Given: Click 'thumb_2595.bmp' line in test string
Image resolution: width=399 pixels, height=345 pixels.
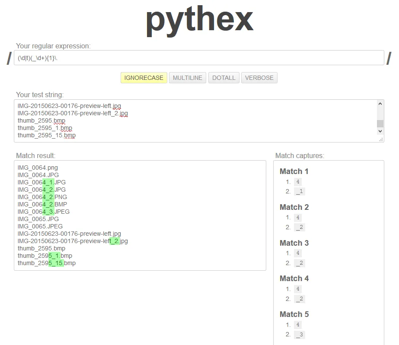Looking at the screenshot, I should coord(41,120).
